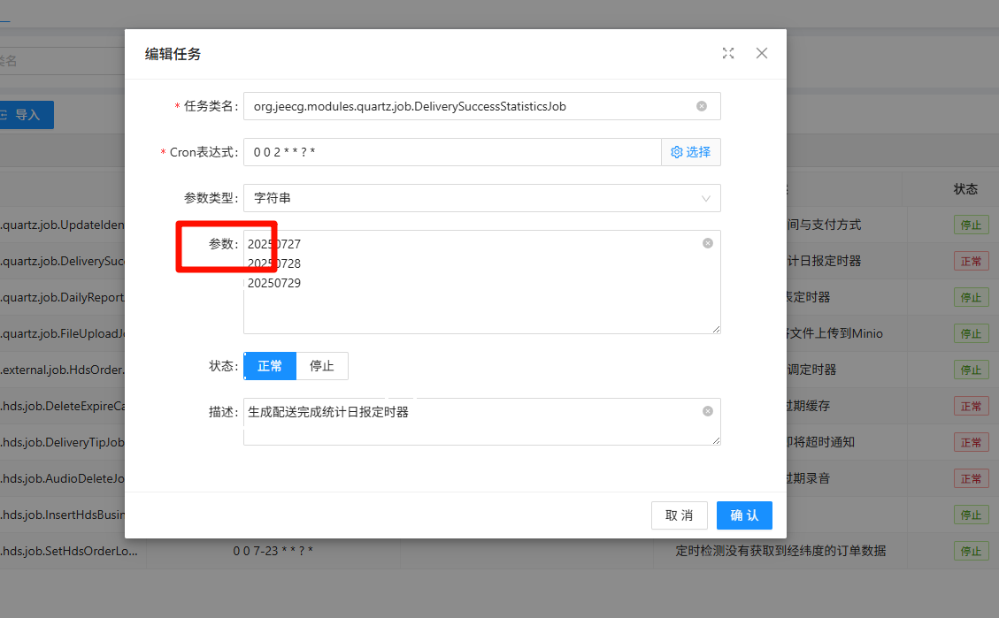The image size is (999, 618).
Task: Click the 状态 column header in the background table
Action: coord(965,189)
